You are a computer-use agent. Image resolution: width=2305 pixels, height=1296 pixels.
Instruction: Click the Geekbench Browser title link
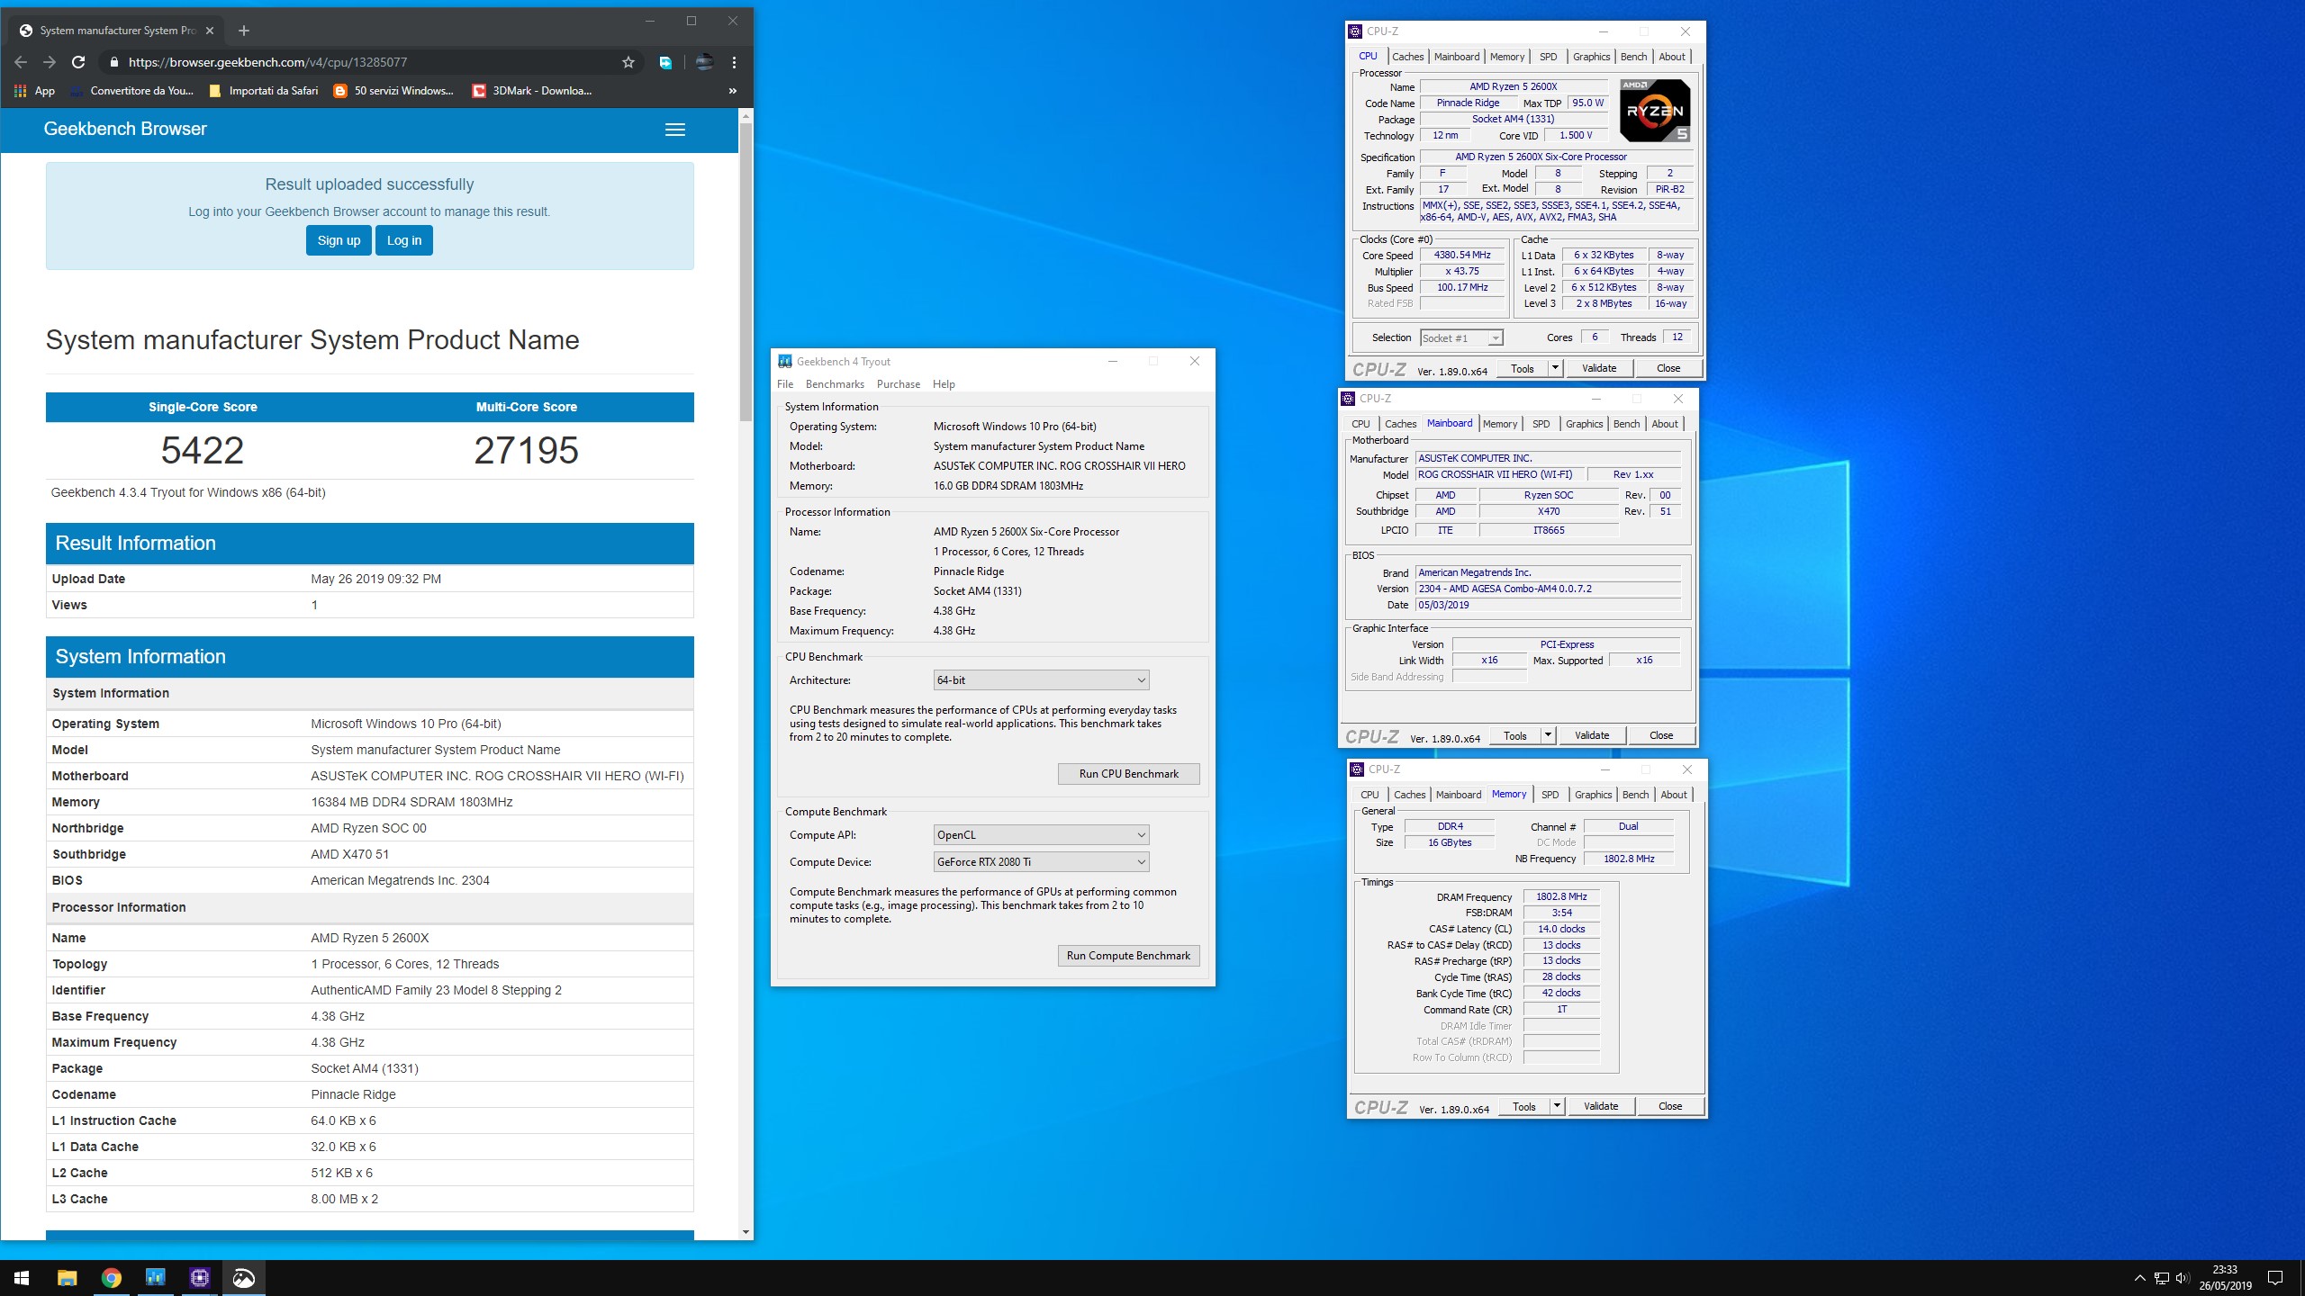[x=125, y=129]
